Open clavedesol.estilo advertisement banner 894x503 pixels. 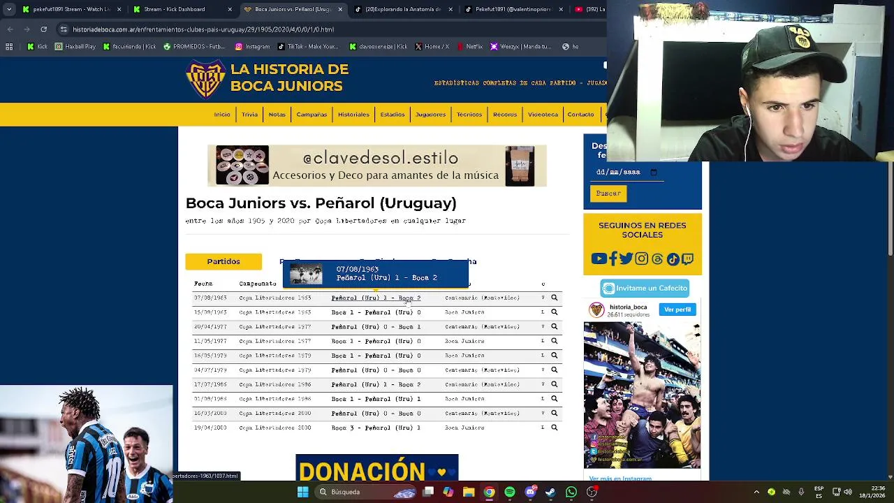pos(377,166)
